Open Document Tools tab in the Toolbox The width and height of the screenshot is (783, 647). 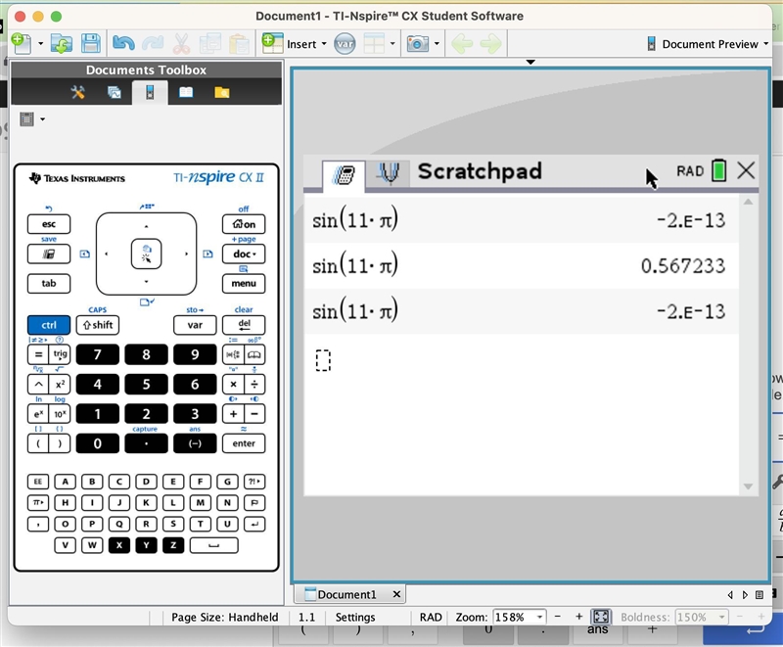coord(78,92)
